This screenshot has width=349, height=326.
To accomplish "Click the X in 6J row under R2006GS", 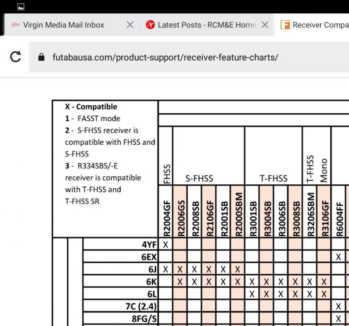I will (x=180, y=269).
